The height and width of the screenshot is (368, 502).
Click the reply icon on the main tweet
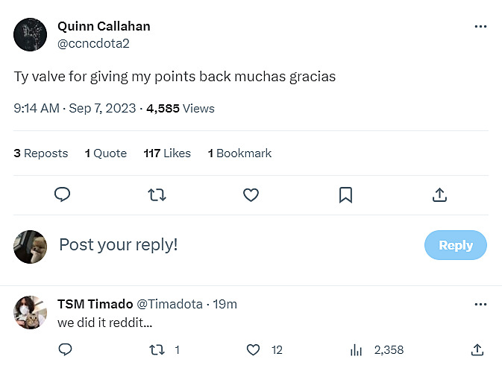(x=63, y=195)
